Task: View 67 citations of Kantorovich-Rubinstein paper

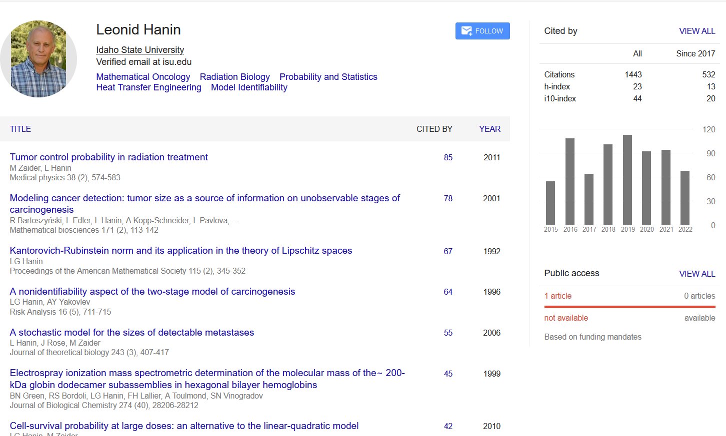Action: click(x=448, y=251)
